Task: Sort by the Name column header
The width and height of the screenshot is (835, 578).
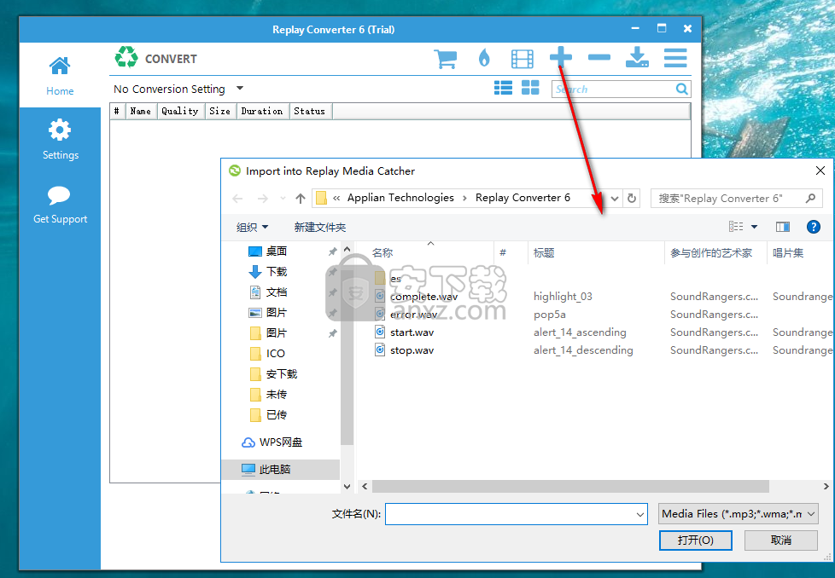Action: pos(141,111)
